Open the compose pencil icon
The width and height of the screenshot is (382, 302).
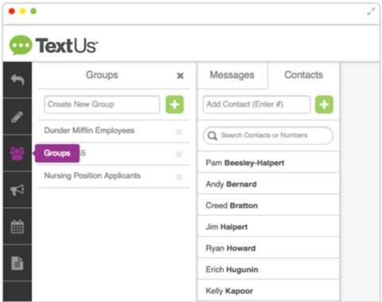(18, 116)
